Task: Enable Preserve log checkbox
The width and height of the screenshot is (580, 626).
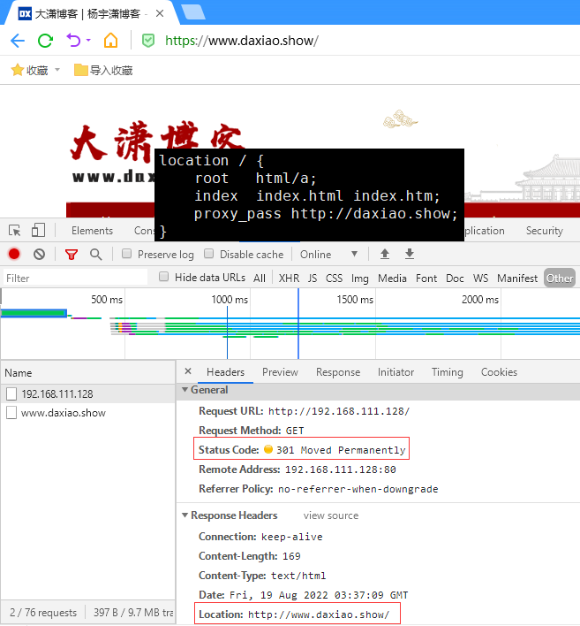Action: 127,254
